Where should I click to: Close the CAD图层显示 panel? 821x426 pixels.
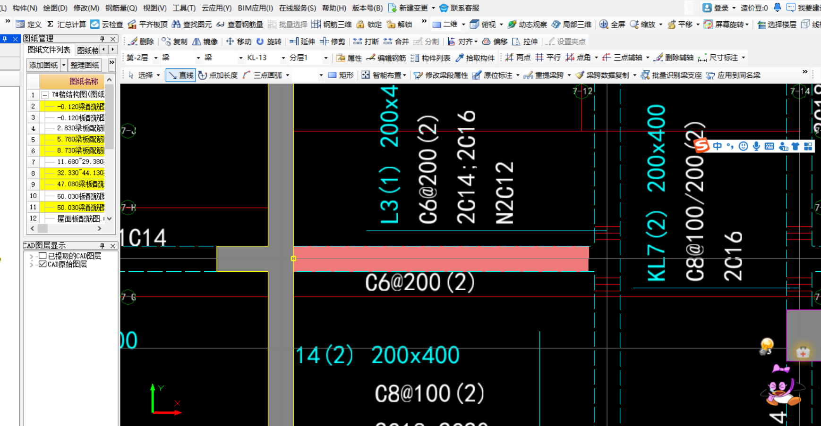pos(113,246)
